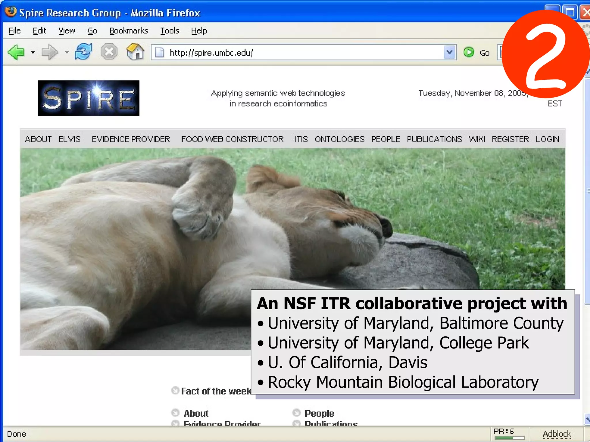The height and width of the screenshot is (442, 590).
Task: Click the bullet icon beside About
Action: click(x=175, y=413)
